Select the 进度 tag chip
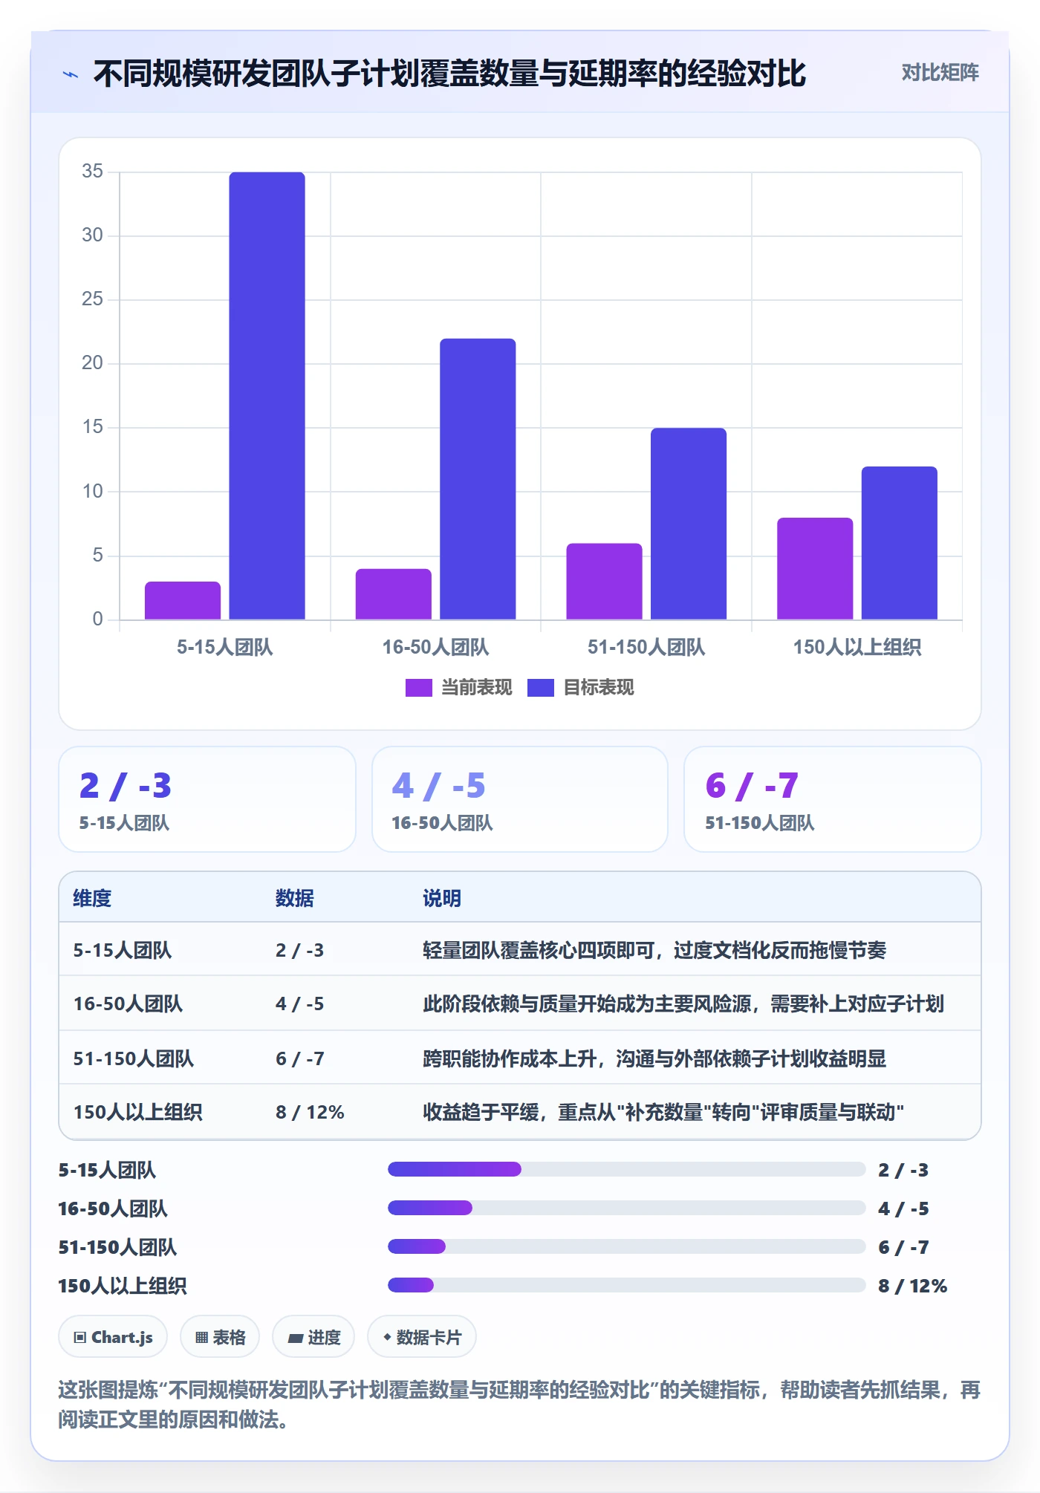 [x=313, y=1337]
